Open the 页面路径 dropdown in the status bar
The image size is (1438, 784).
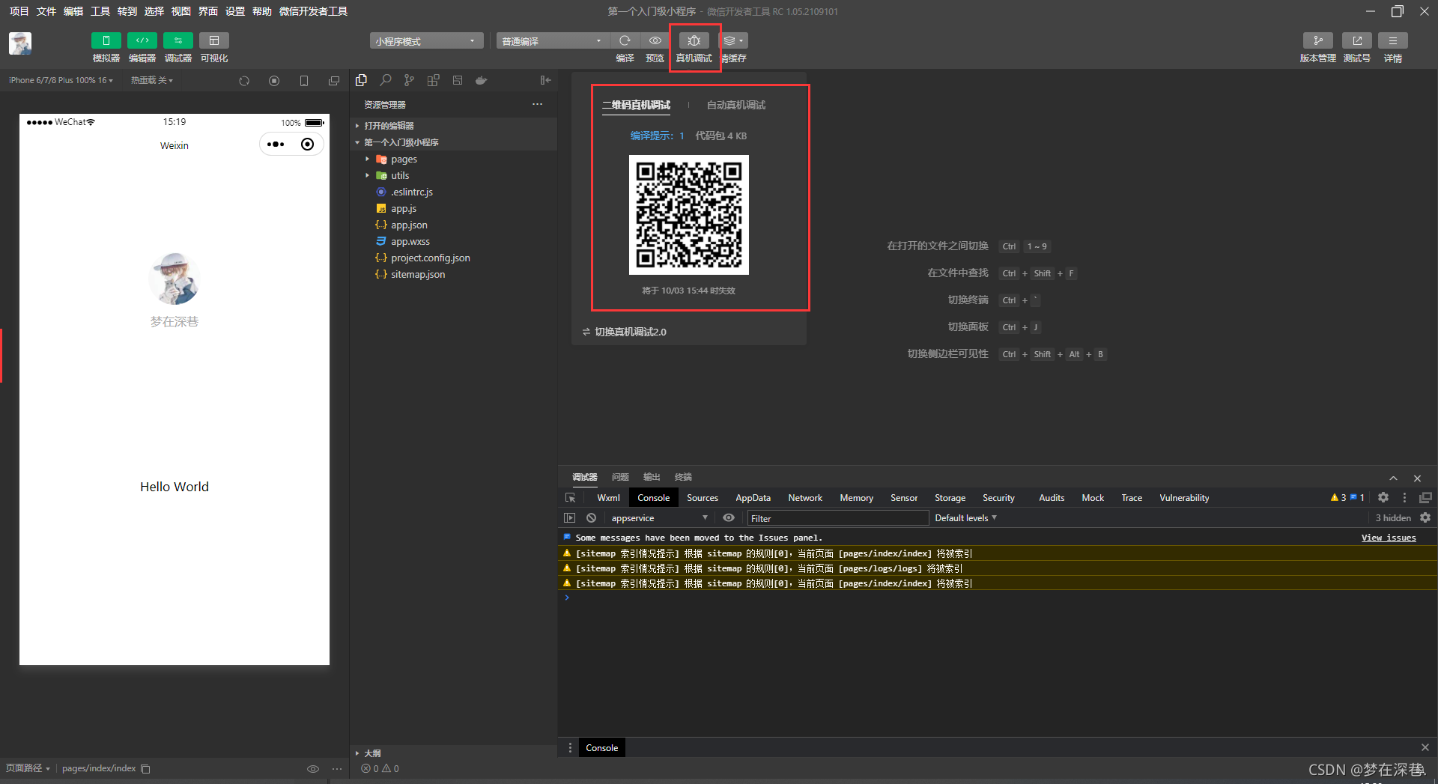(x=28, y=769)
